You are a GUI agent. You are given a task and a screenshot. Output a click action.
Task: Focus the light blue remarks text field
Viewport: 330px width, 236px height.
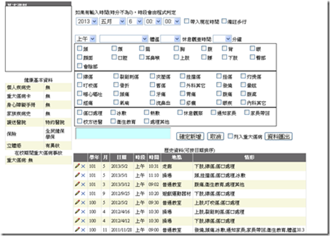tap(123, 134)
